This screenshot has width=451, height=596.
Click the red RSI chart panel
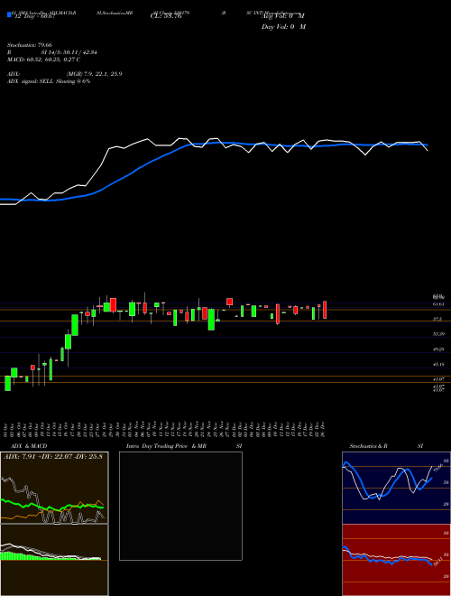tap(396, 560)
